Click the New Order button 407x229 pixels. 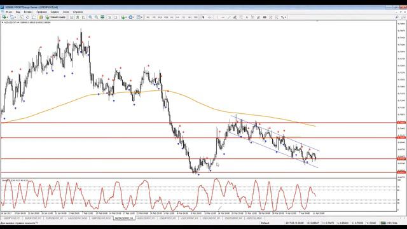click(55, 17)
